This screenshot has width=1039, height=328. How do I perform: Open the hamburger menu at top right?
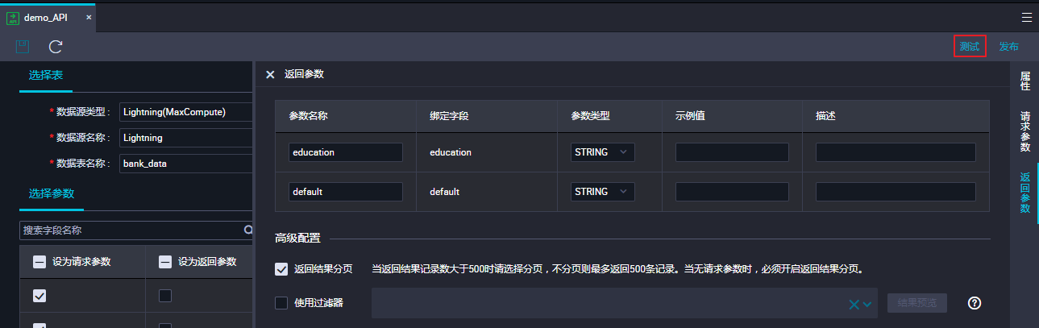[1026, 17]
